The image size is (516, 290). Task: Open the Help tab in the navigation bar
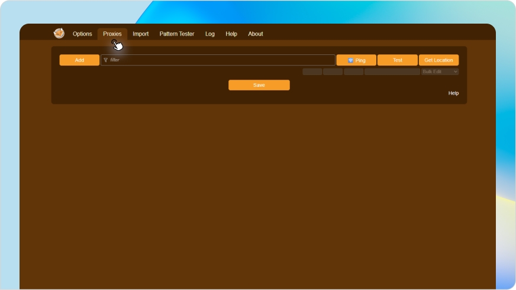tap(231, 34)
